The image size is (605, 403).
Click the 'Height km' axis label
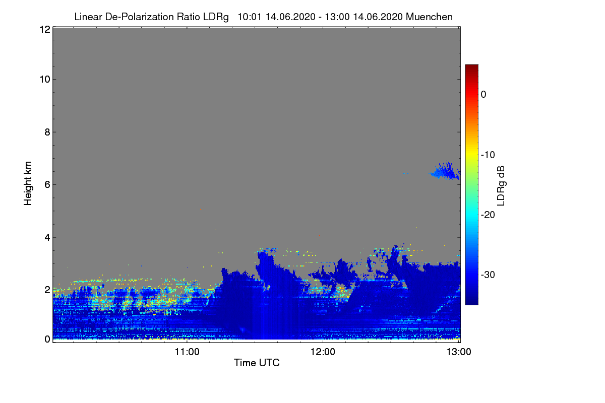click(x=28, y=183)
